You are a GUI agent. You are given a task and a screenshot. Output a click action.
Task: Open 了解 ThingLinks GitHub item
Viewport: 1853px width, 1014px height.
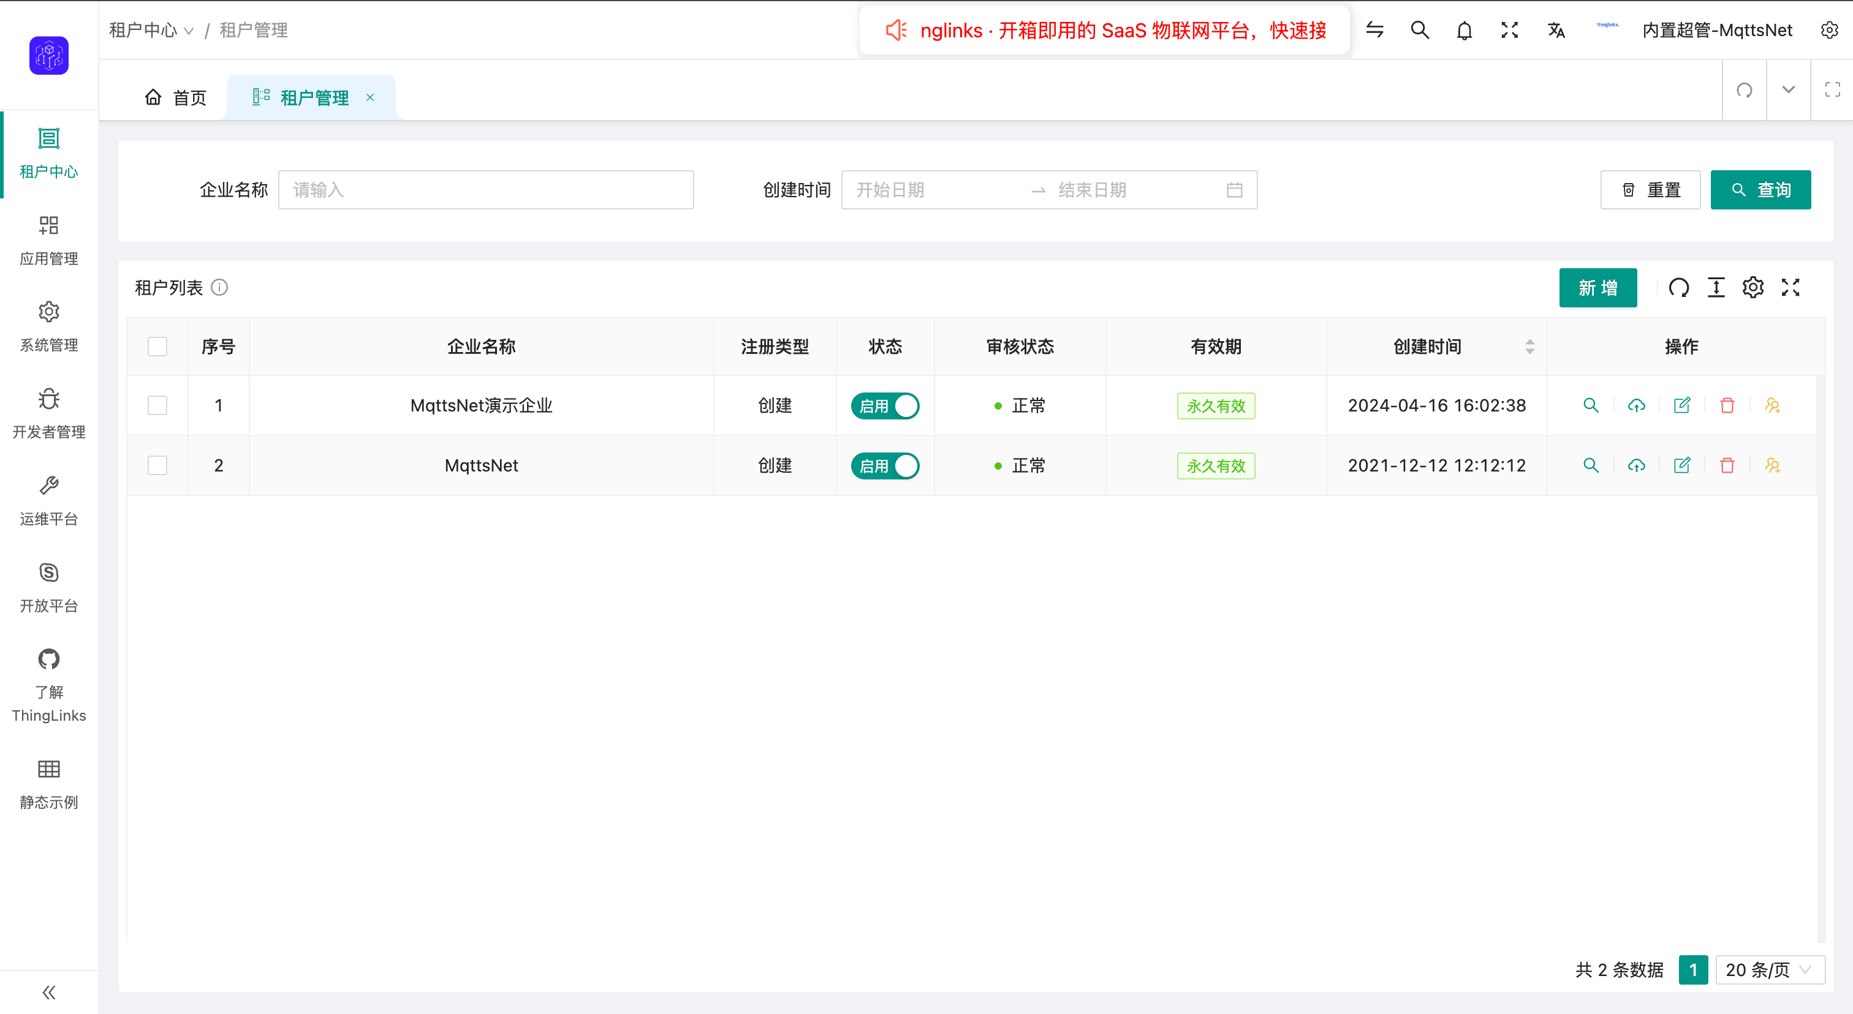(x=49, y=686)
